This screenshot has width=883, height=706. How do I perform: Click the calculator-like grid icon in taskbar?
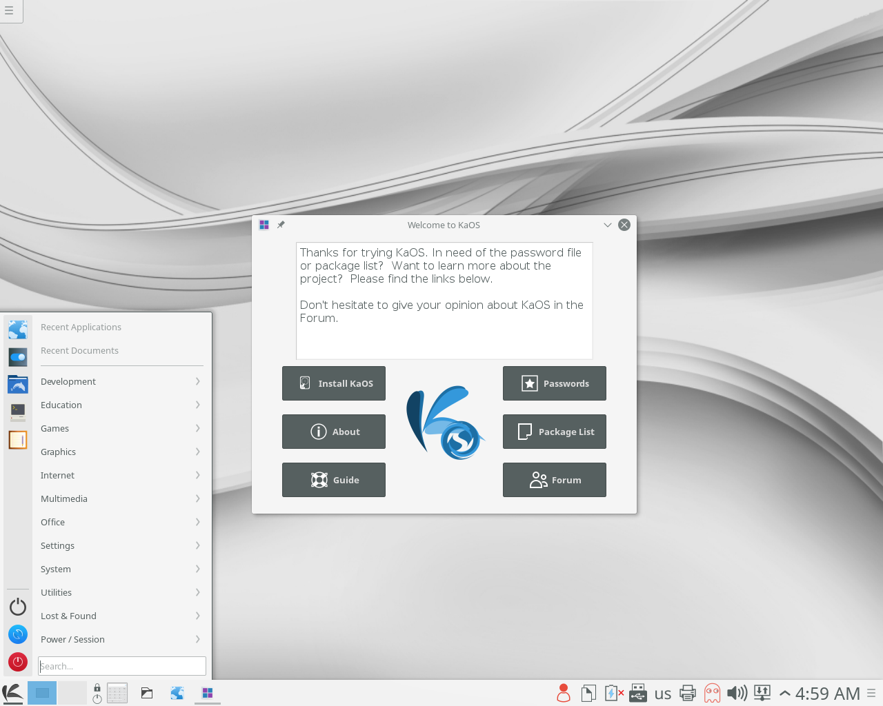coord(117,693)
